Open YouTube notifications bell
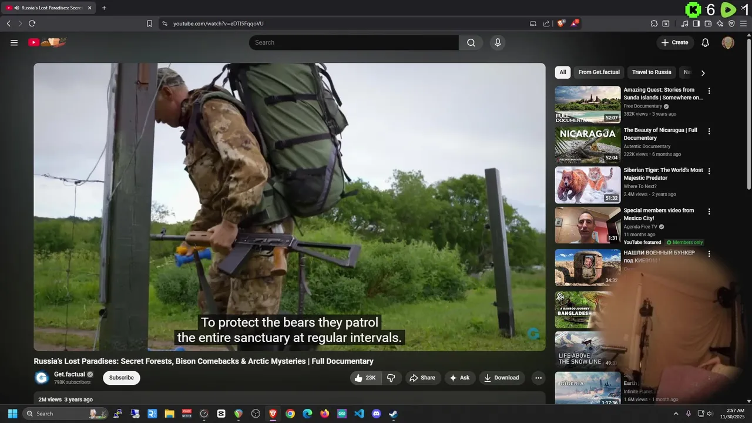 [706, 42]
